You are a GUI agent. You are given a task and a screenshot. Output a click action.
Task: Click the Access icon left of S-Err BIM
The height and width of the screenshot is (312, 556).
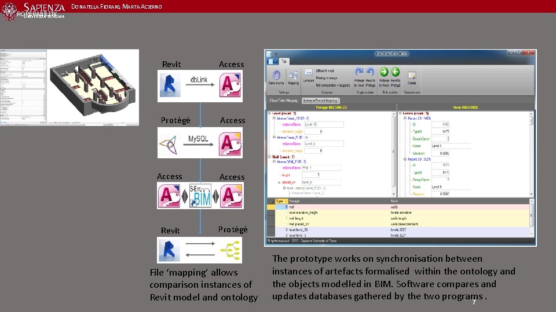[x=169, y=196]
